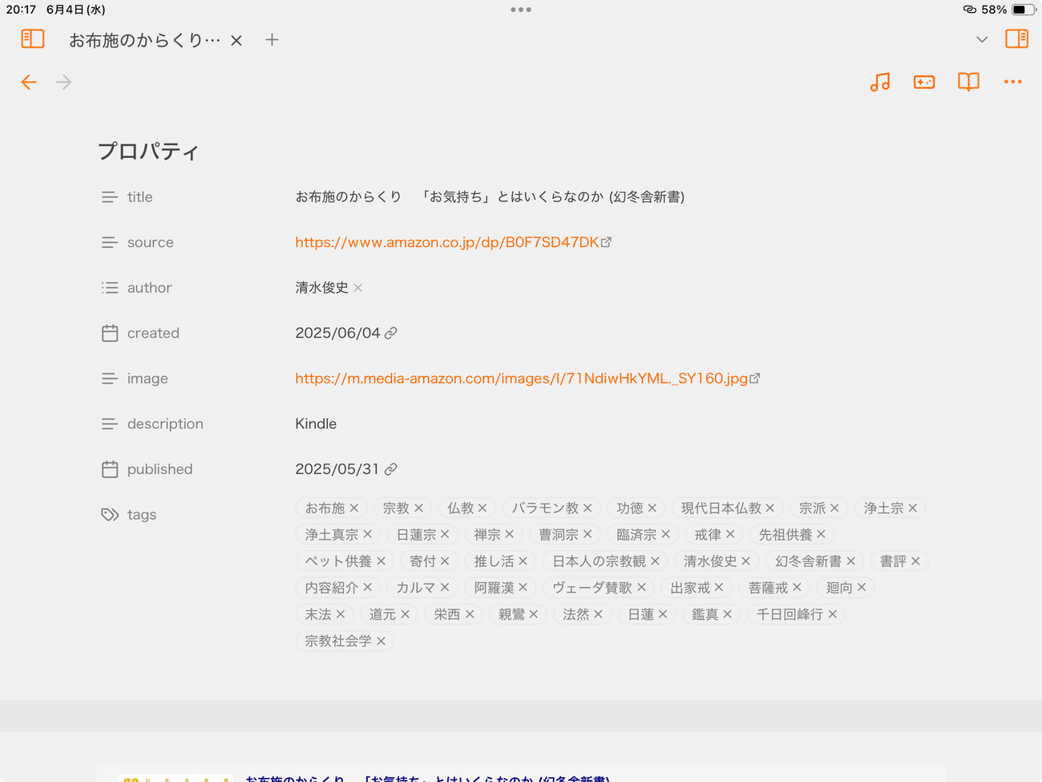Open a new tab with plus
The height and width of the screenshot is (782, 1042).
pos(272,40)
